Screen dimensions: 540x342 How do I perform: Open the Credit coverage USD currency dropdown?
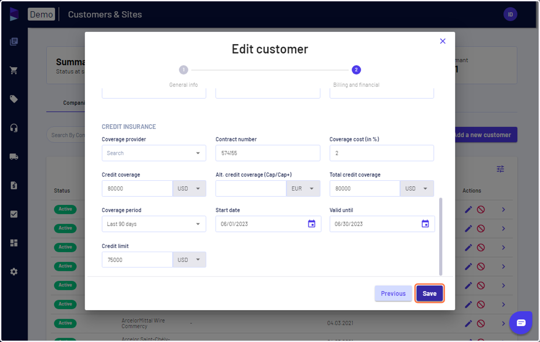pyautogui.click(x=189, y=189)
